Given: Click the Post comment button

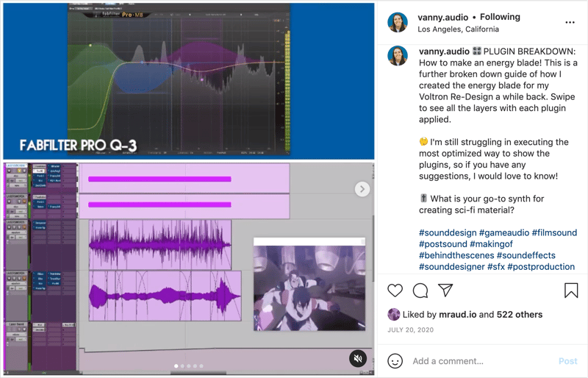Looking at the screenshot, I should (567, 361).
